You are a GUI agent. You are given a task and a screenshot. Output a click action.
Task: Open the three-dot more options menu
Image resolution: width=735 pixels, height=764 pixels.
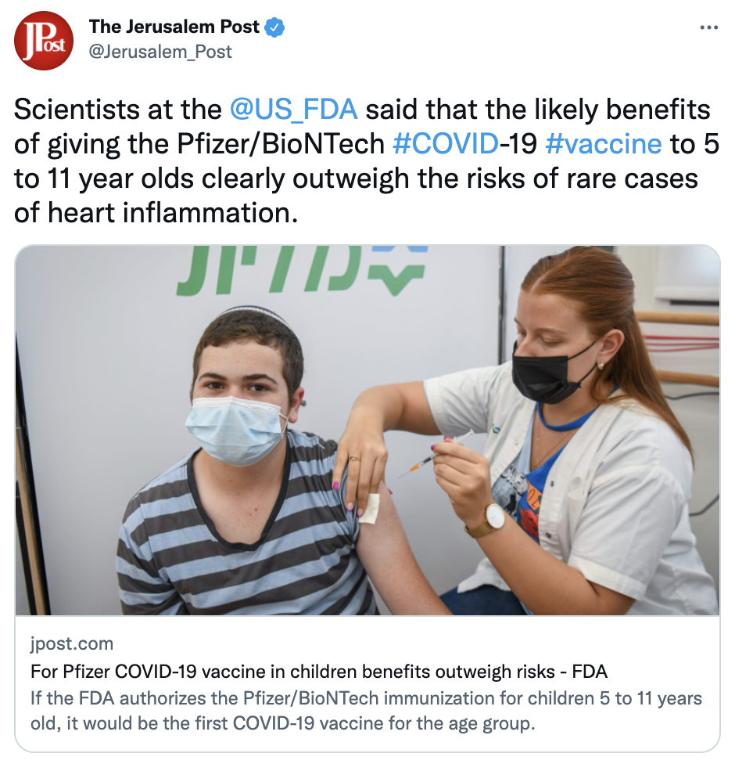click(x=708, y=27)
